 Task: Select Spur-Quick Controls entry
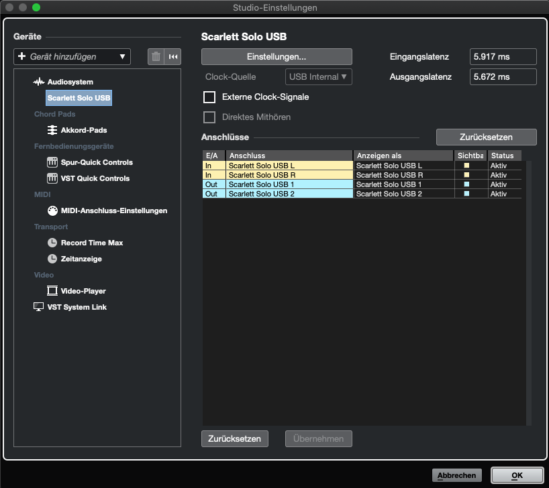[97, 162]
